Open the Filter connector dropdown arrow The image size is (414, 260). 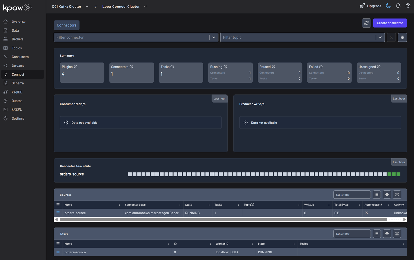pyautogui.click(x=214, y=37)
